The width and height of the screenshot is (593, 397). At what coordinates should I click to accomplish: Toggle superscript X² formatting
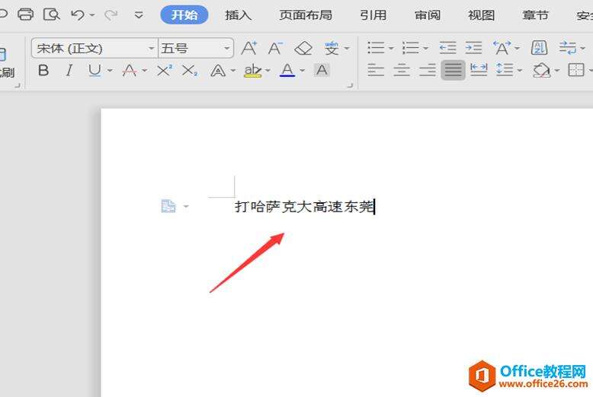[165, 70]
